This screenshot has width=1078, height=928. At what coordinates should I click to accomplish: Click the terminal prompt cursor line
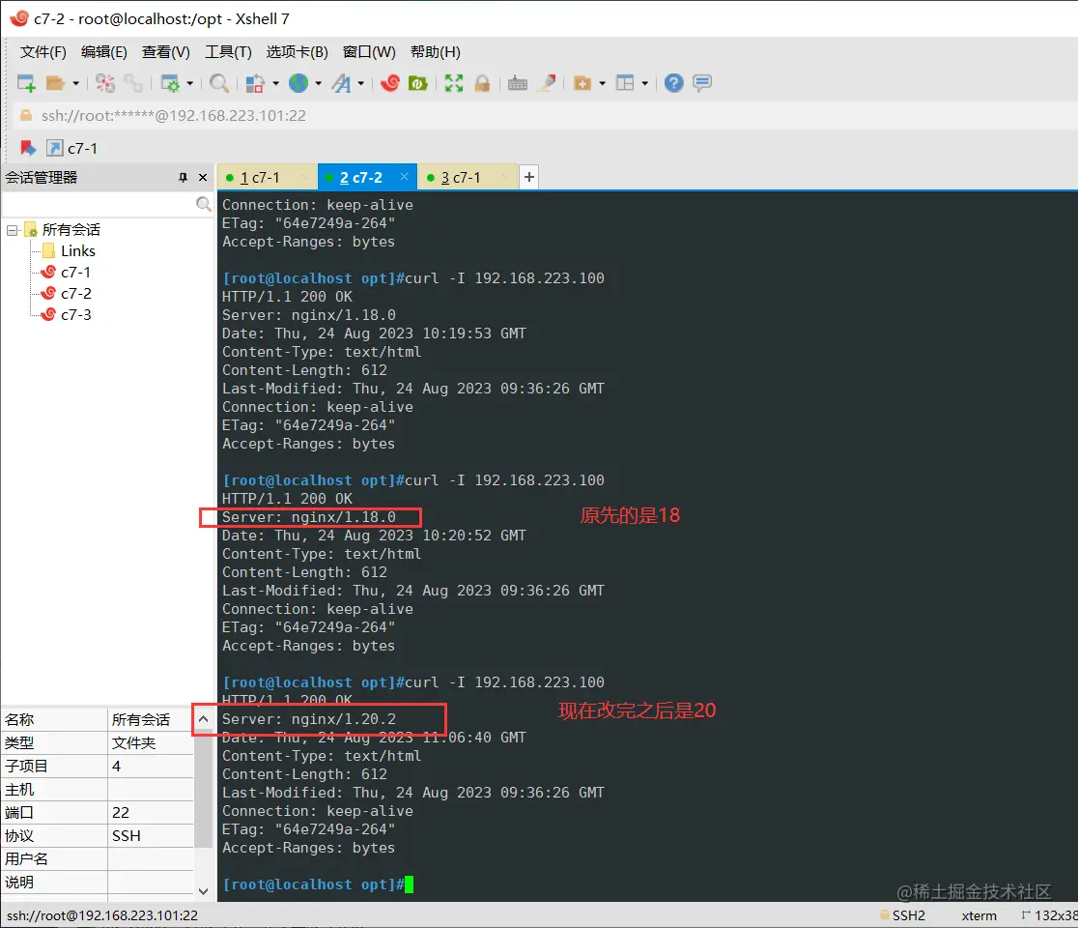tap(318, 884)
